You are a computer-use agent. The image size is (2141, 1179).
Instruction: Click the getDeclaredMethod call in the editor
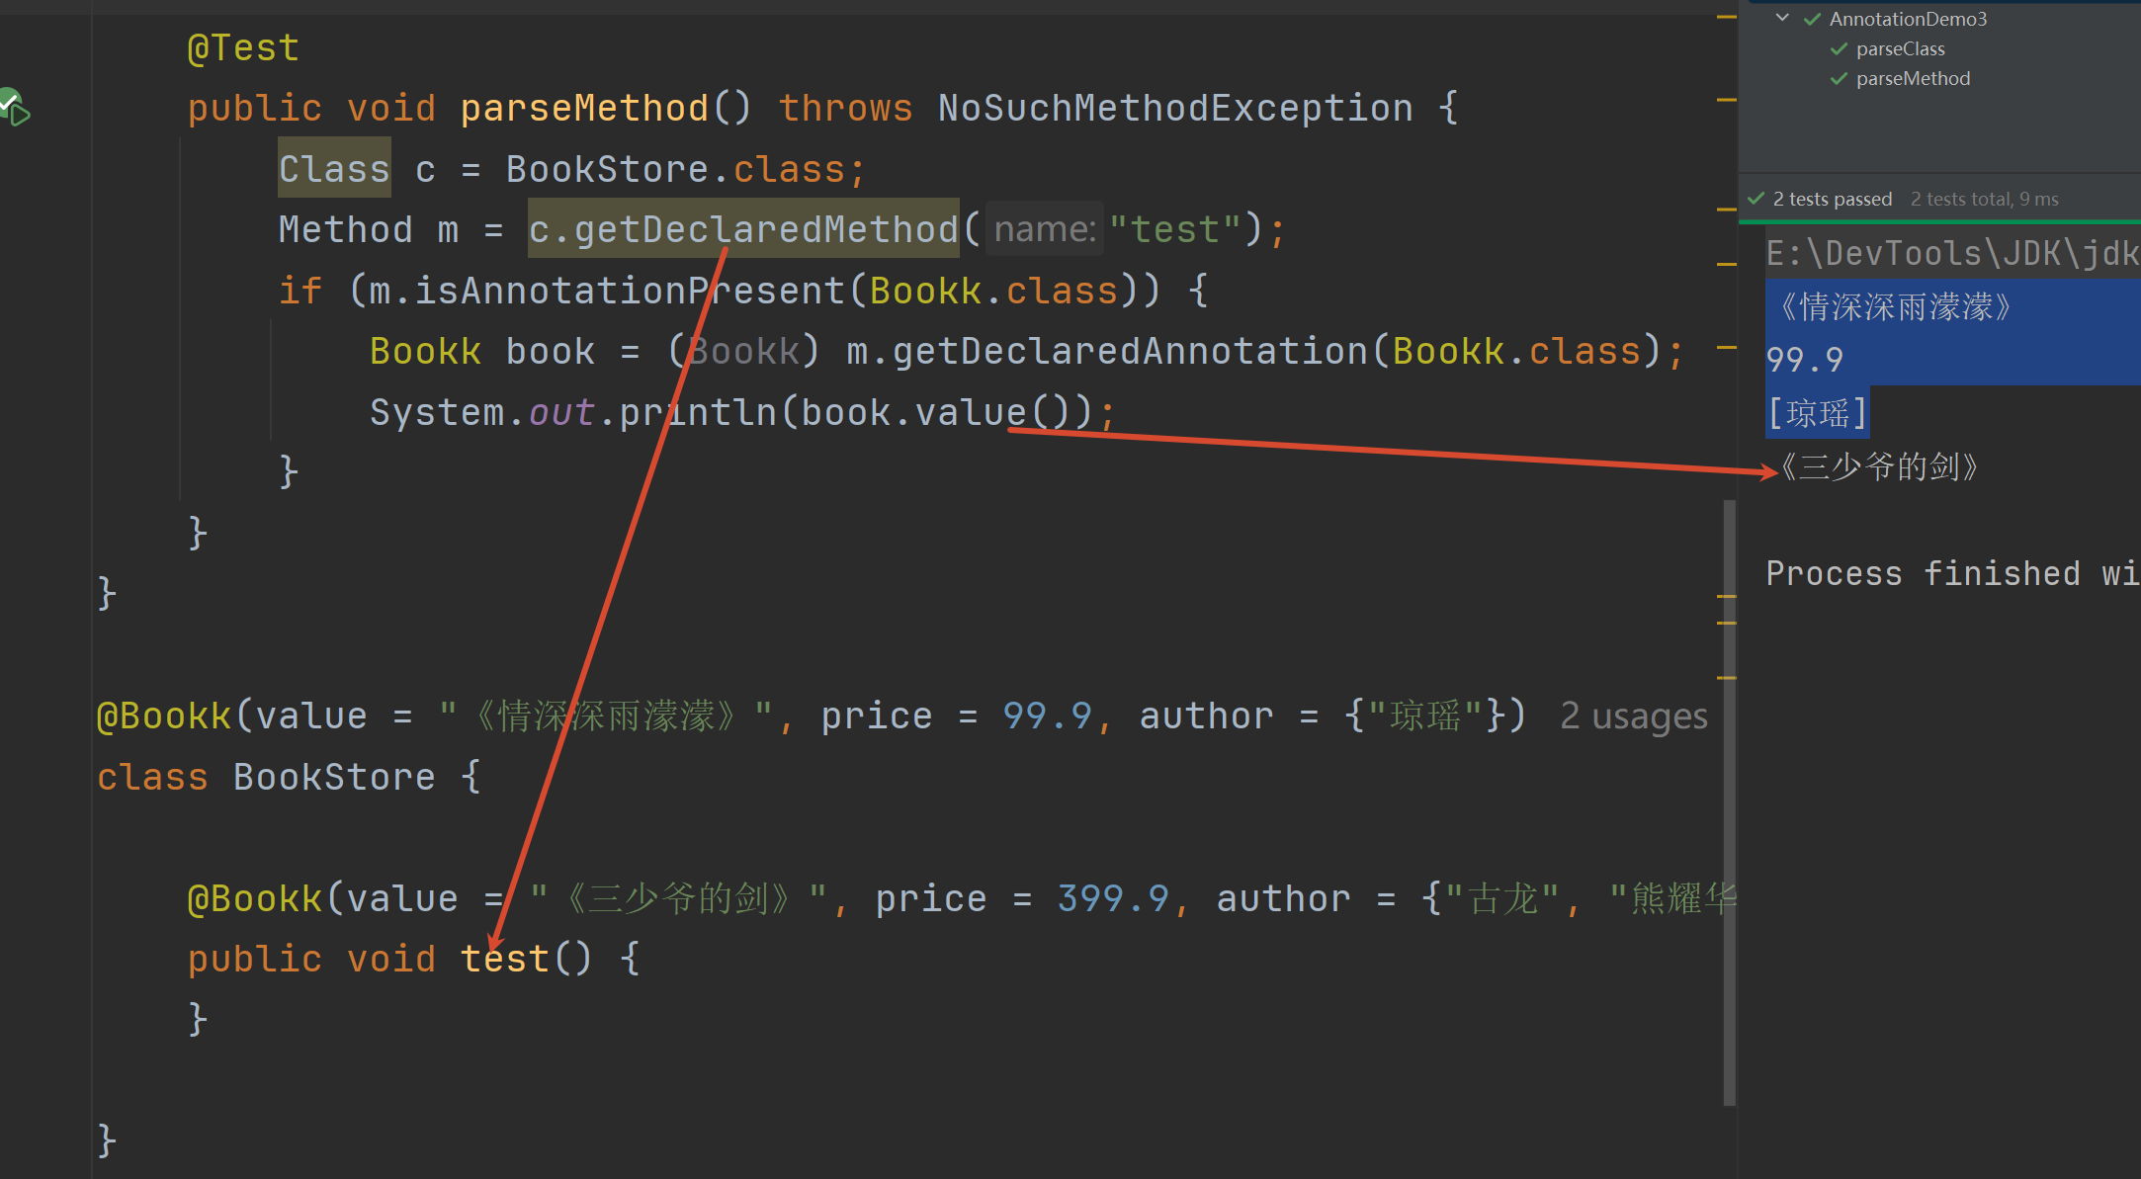[766, 229]
